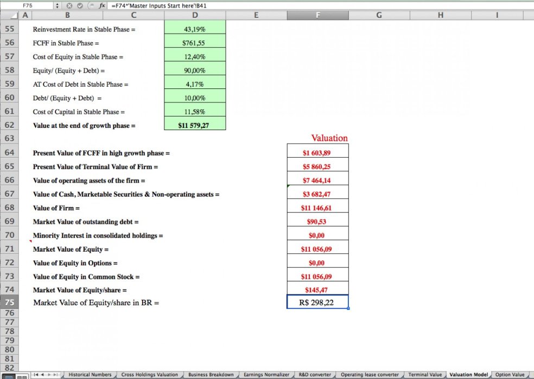This screenshot has width=534, height=379.
Task: Open the Name Box stepper arrows
Action: click(x=58, y=5)
